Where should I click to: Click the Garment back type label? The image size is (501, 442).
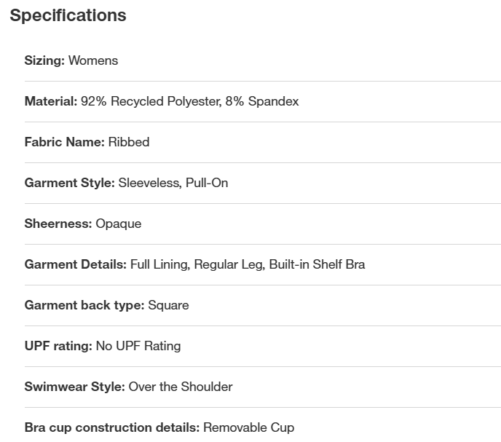coord(84,305)
